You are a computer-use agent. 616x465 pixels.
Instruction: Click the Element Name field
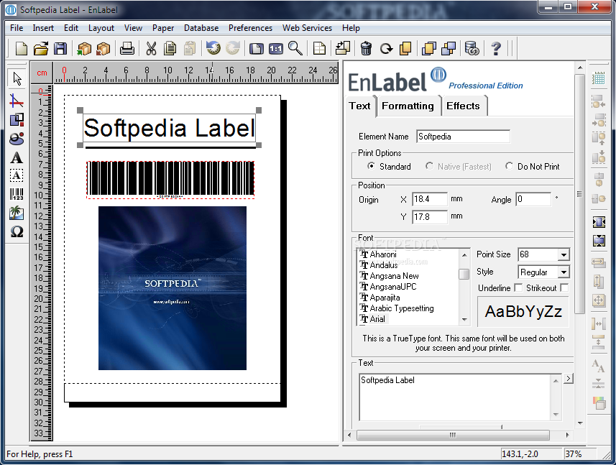point(463,137)
